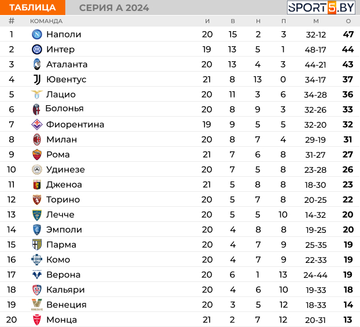This screenshot has width=360, height=327.
Task: Click the Monza club crest icon
Action: tap(37, 320)
